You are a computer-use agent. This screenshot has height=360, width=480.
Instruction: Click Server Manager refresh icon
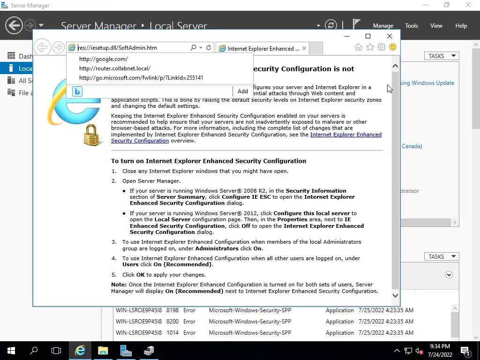click(331, 25)
